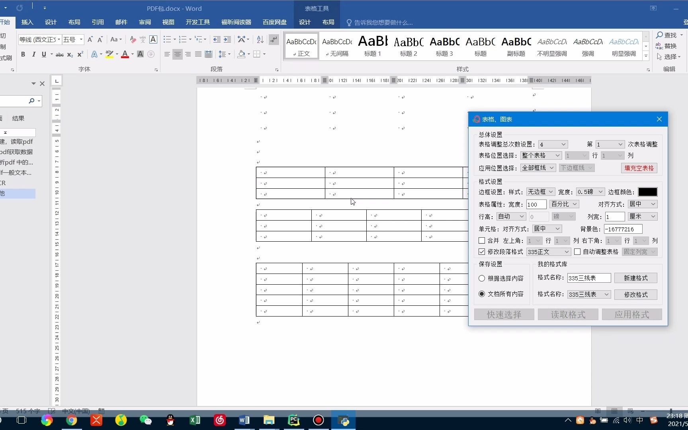
Task: Select the 根据选择内容 radio option
Action: (481, 278)
